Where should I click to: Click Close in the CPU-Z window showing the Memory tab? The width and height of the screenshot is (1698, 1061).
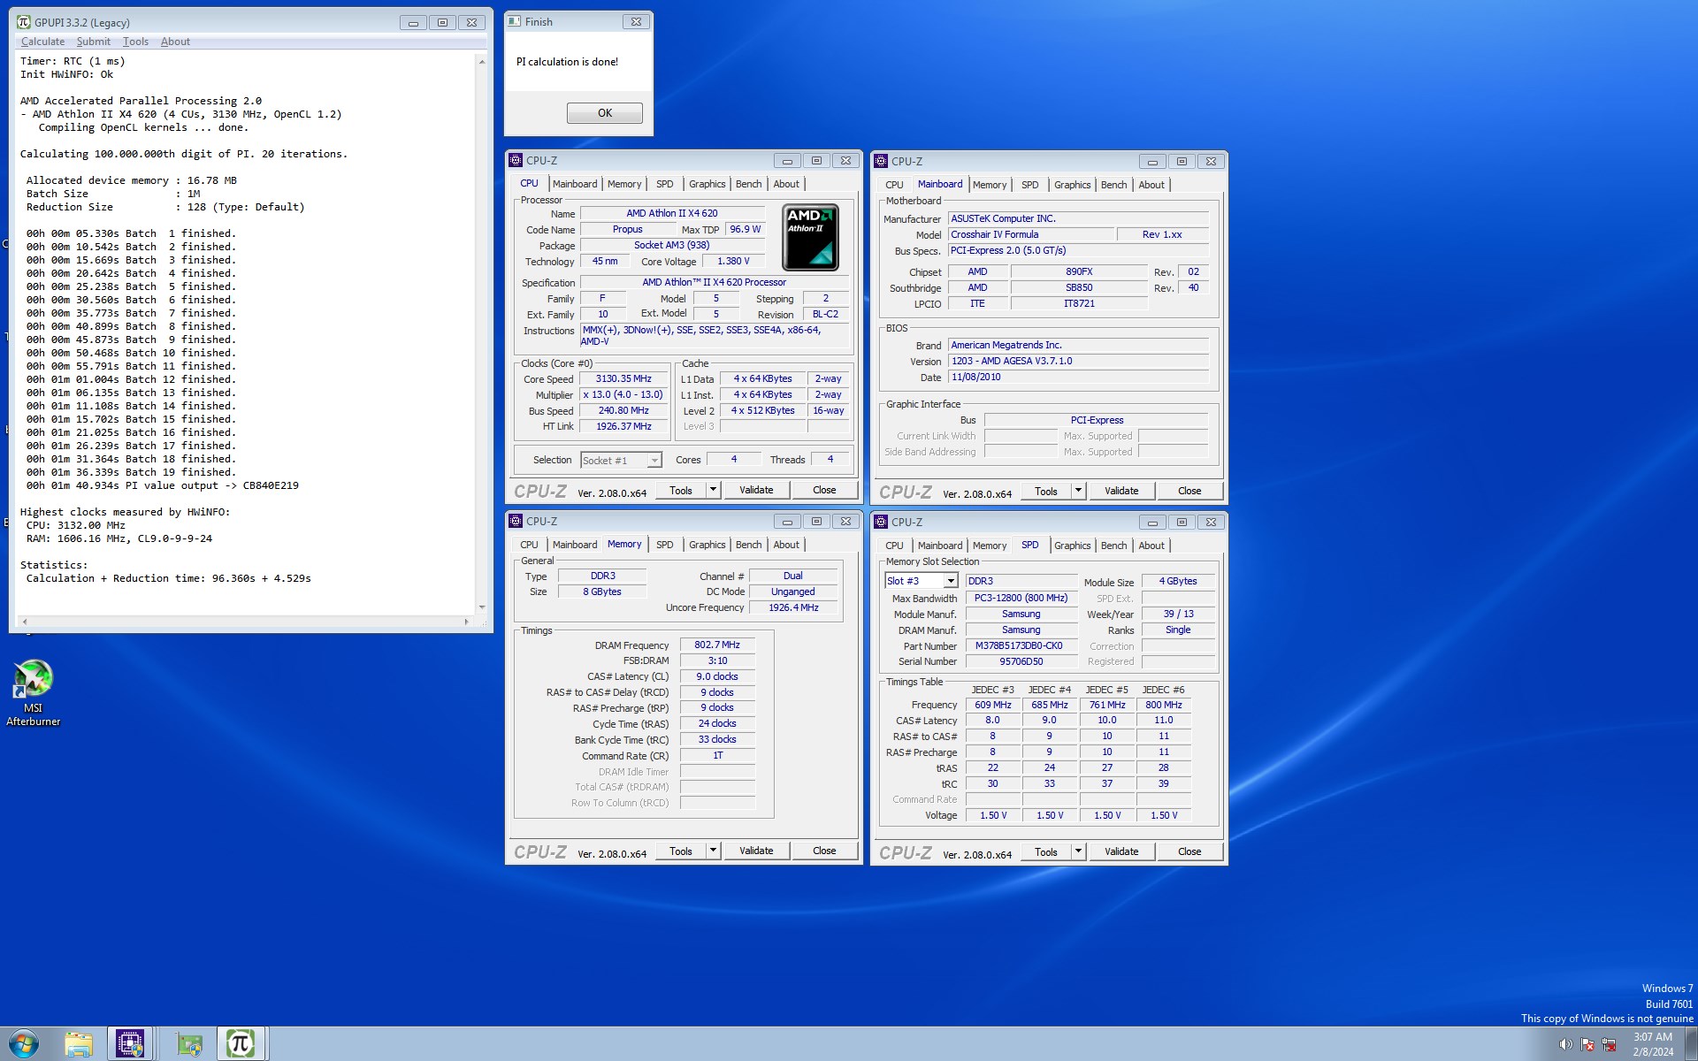click(x=824, y=851)
